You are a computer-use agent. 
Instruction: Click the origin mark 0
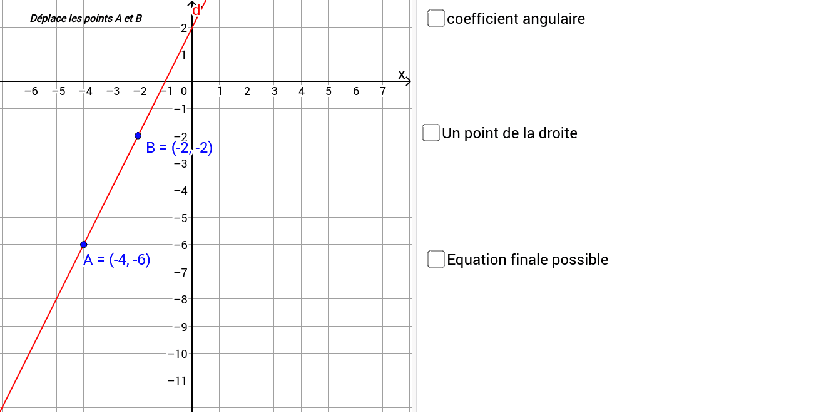coord(183,91)
